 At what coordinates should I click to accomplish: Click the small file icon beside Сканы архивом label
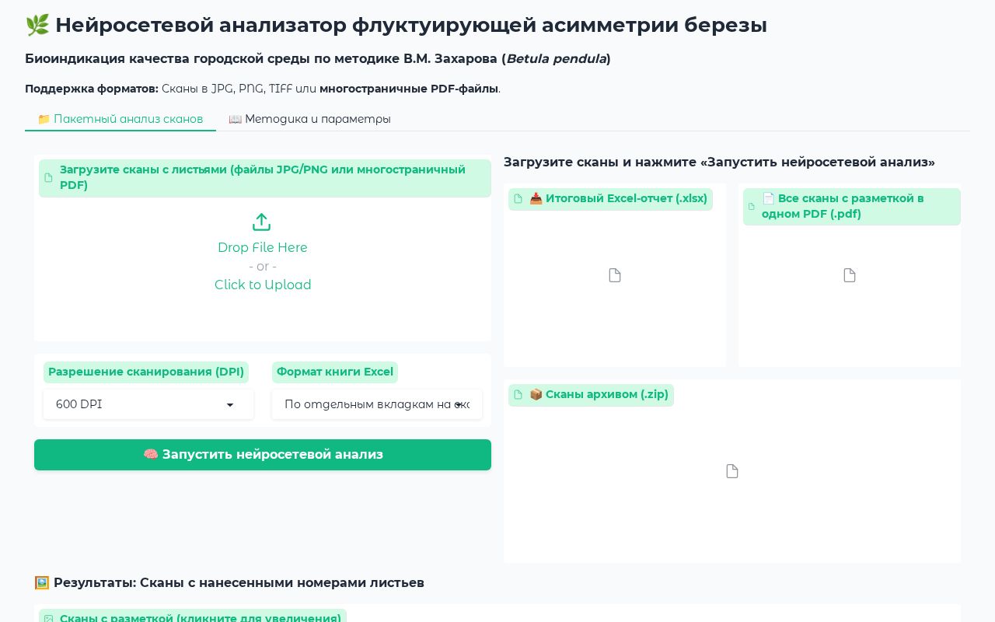point(518,395)
